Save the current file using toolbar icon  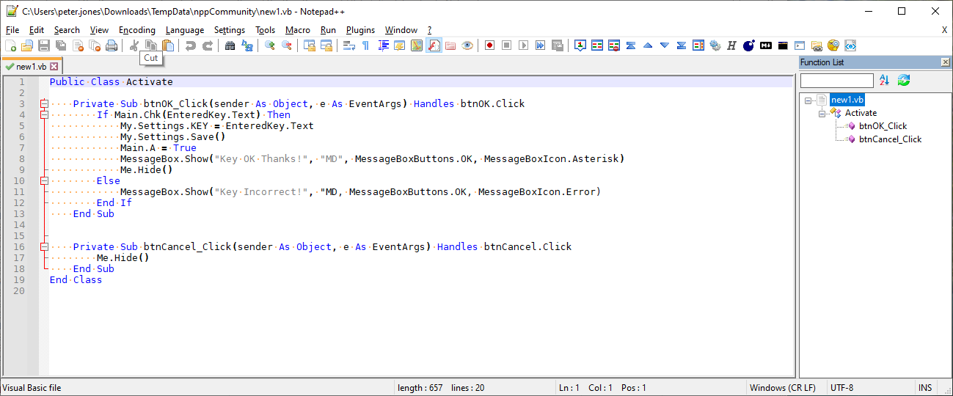click(x=44, y=45)
